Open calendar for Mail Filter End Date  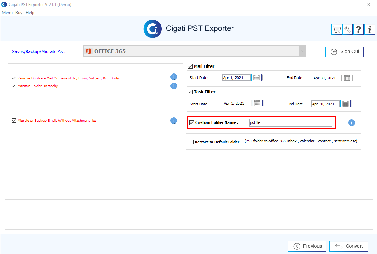pyautogui.click(x=347, y=78)
